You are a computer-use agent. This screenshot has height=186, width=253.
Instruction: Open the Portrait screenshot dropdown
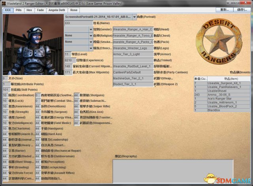[134, 17]
